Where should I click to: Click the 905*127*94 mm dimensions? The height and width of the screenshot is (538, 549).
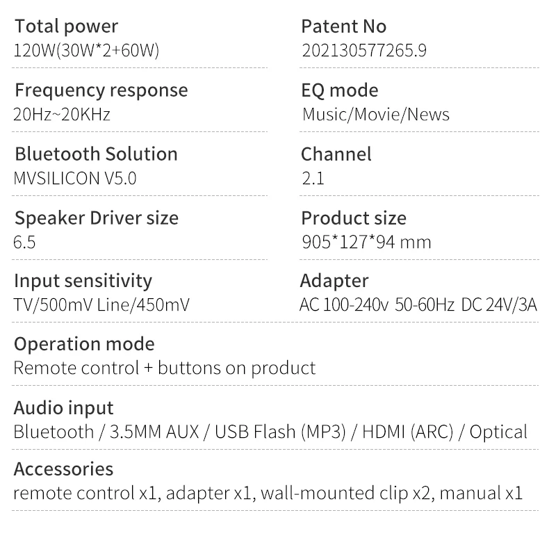[366, 242]
